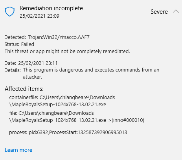The image size is (182, 160).
Task: Open the Learn more link
Action: coord(18,150)
